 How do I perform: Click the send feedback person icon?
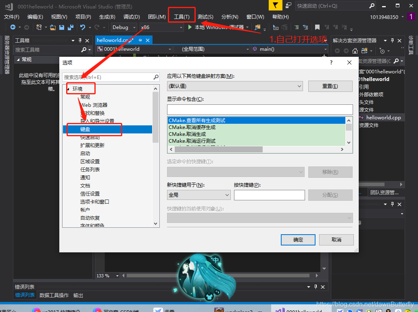click(x=288, y=5)
